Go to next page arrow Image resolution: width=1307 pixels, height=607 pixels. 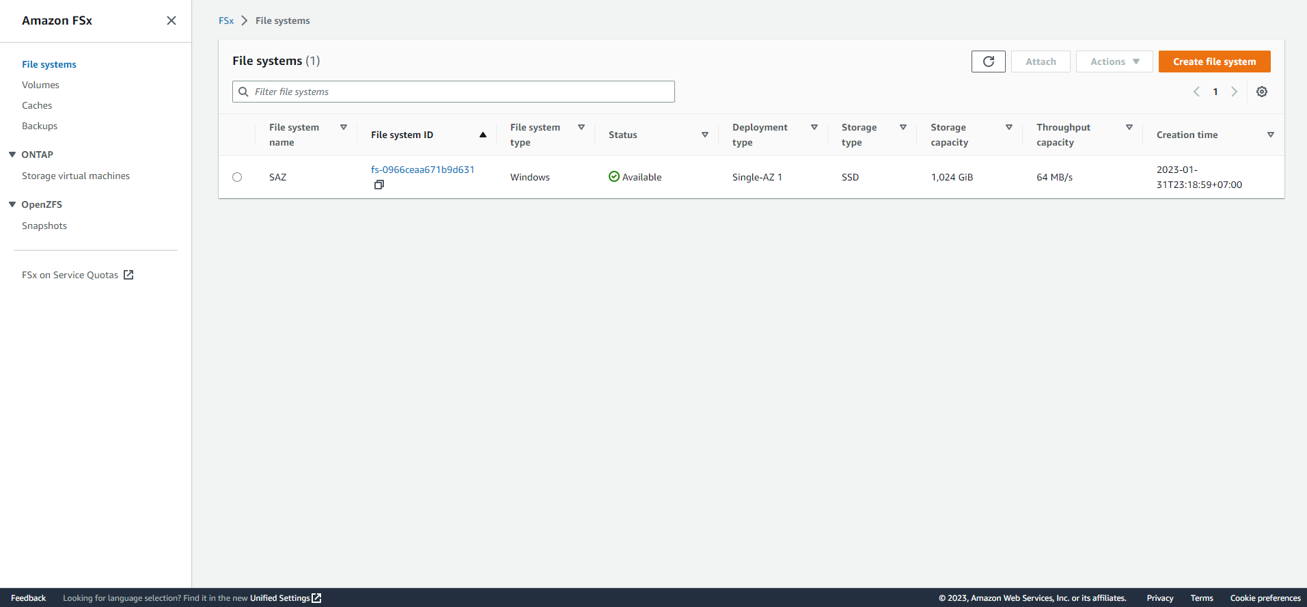pos(1234,92)
